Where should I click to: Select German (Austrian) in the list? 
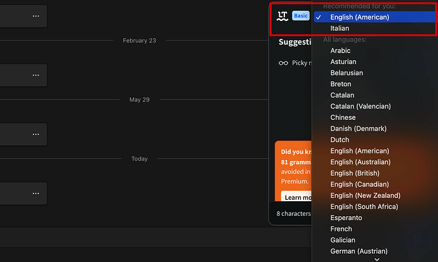[359, 251]
